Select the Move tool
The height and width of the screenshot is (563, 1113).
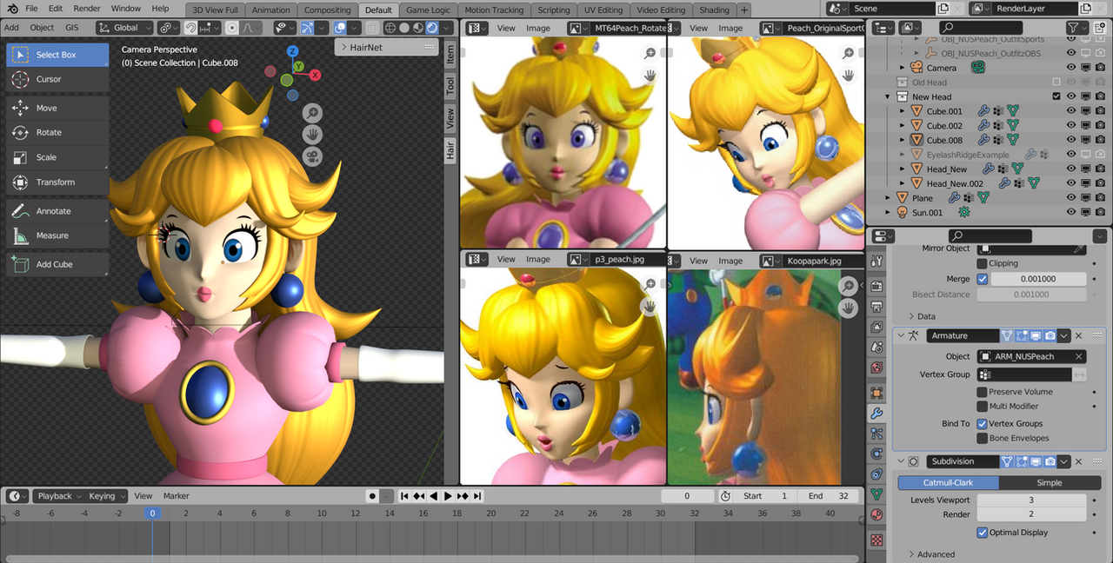pyautogui.click(x=57, y=109)
